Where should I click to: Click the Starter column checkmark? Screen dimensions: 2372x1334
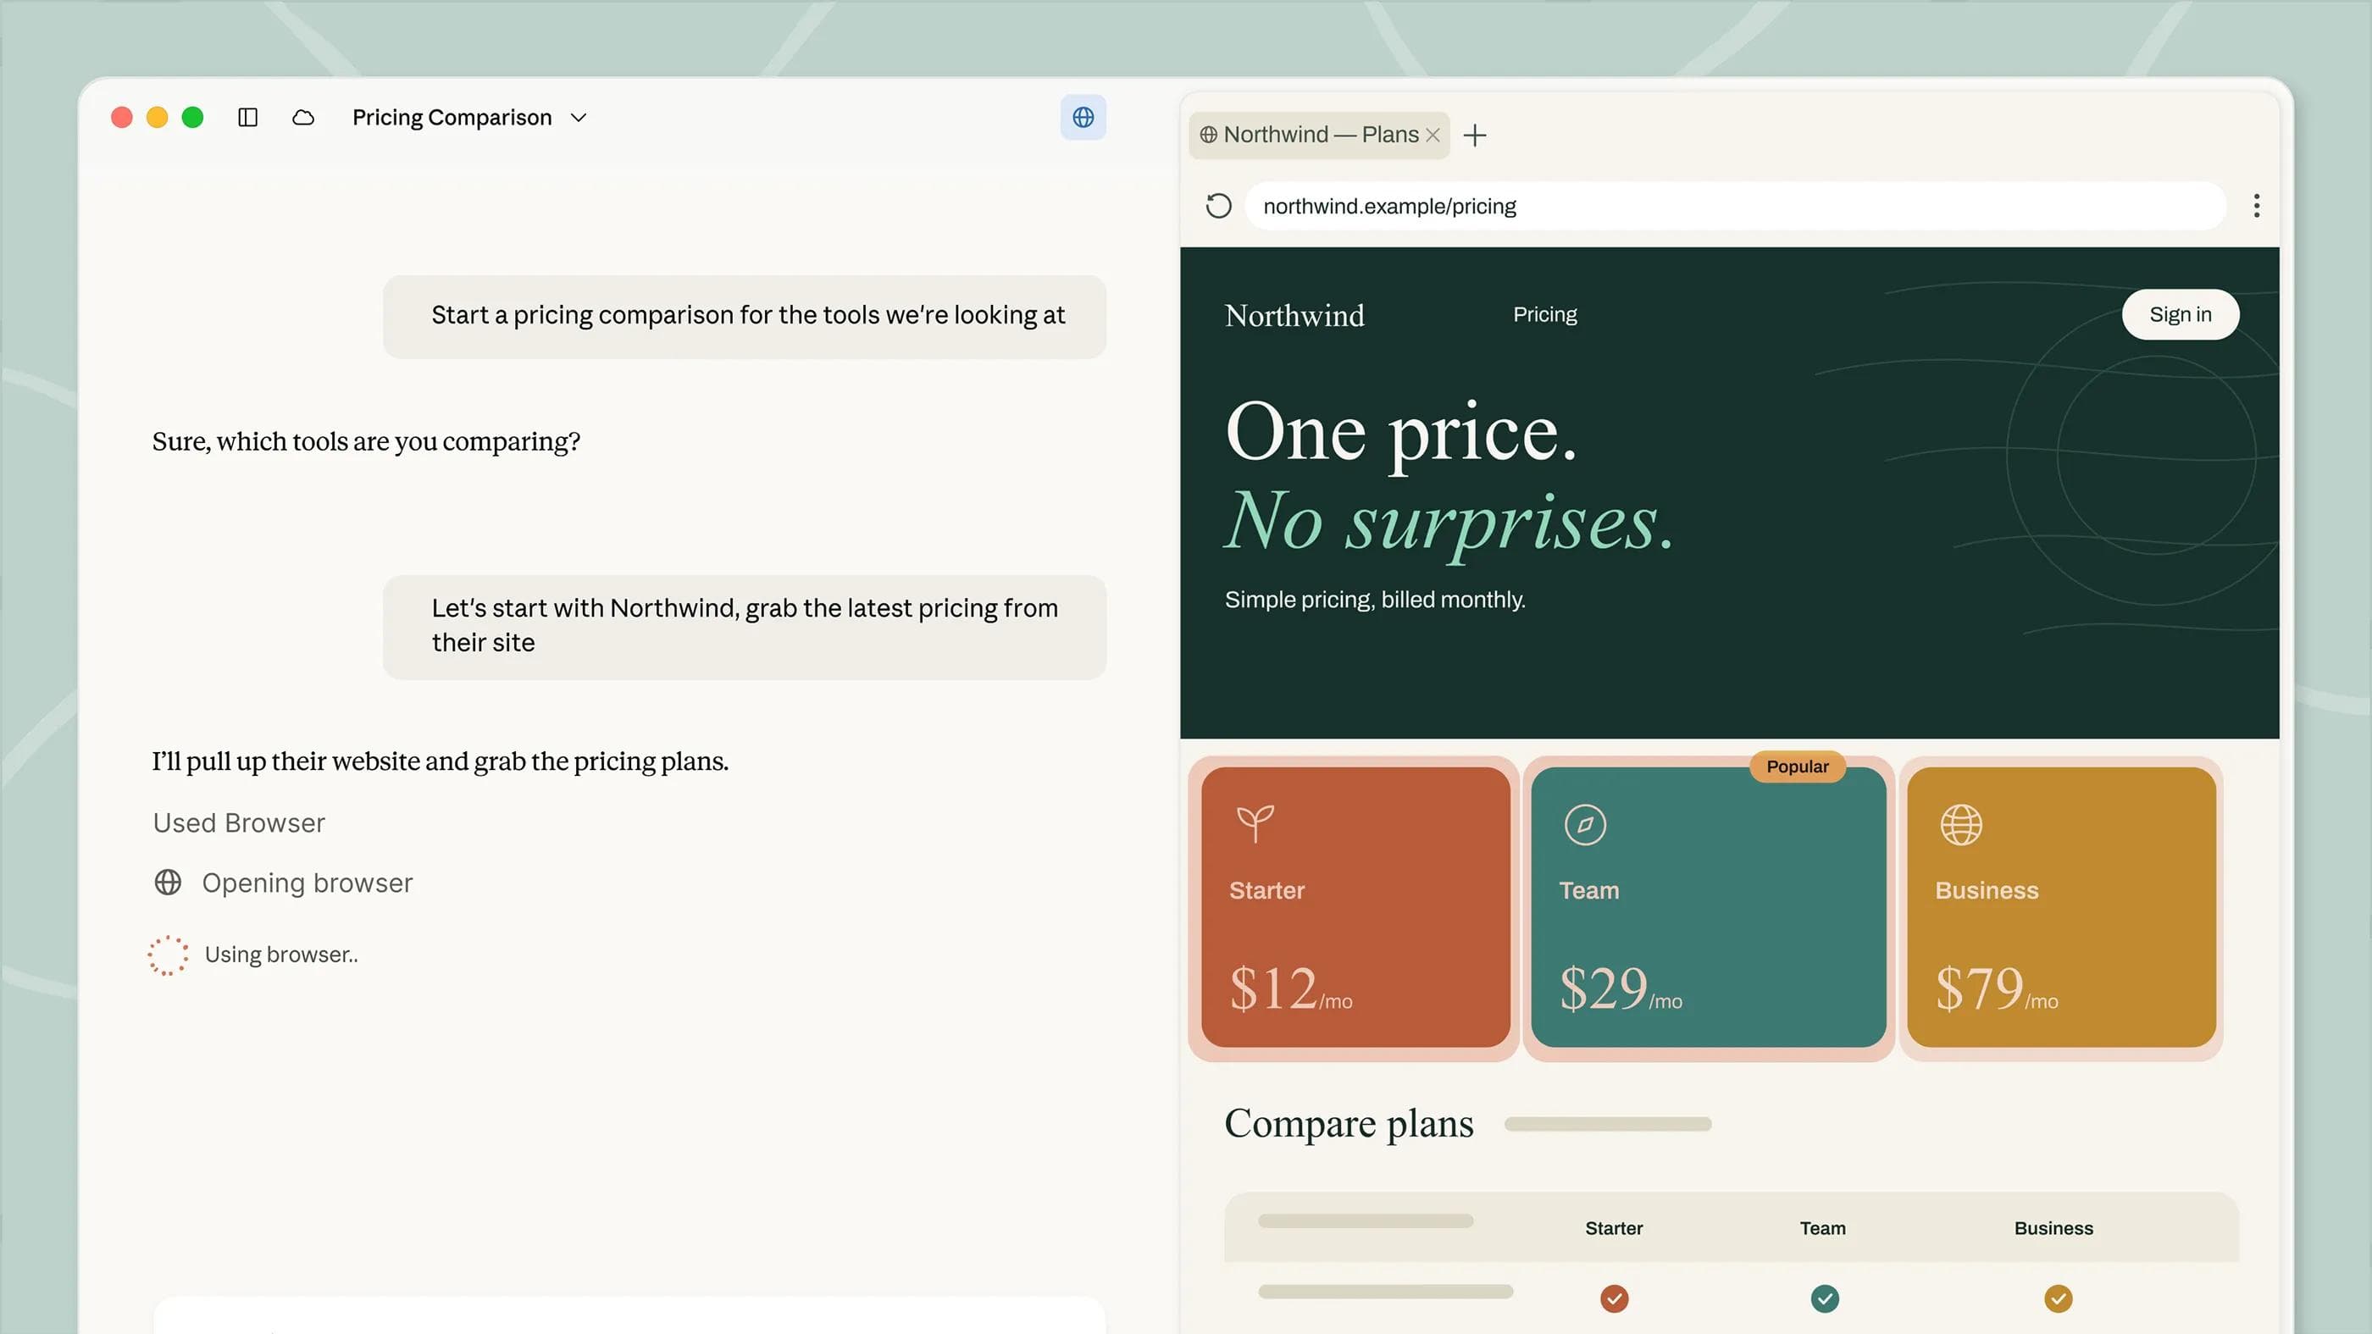pos(1613,1298)
